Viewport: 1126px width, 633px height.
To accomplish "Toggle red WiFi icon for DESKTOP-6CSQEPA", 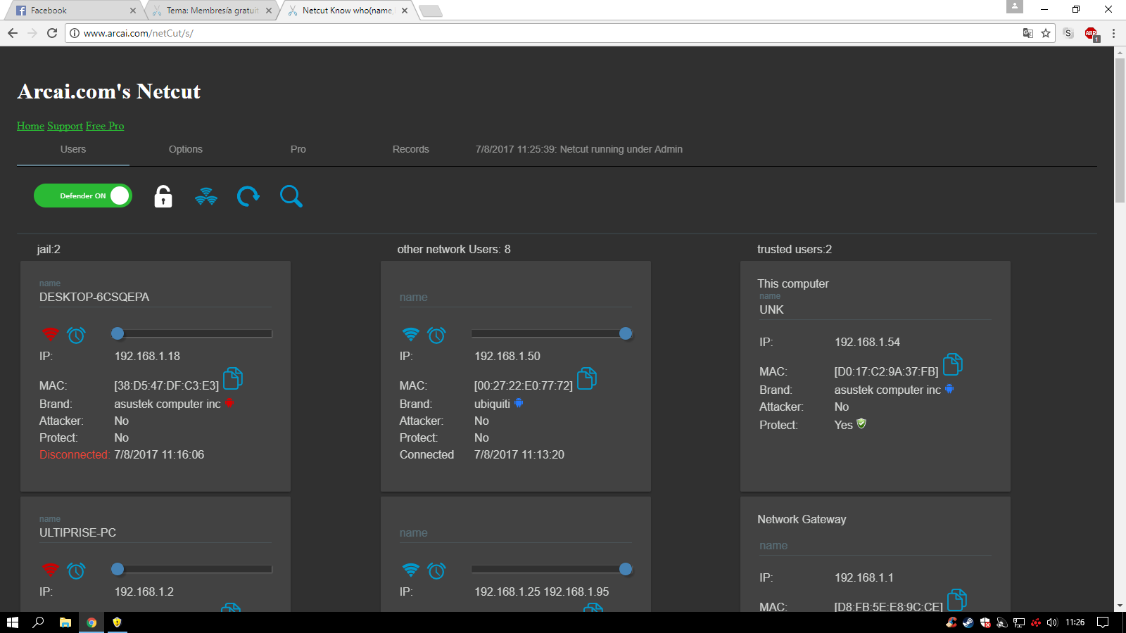I will tap(50, 334).
